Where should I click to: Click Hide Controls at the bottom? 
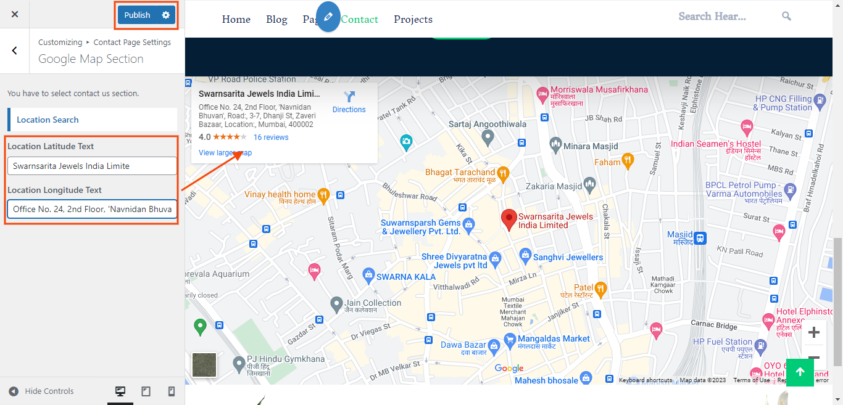point(41,391)
